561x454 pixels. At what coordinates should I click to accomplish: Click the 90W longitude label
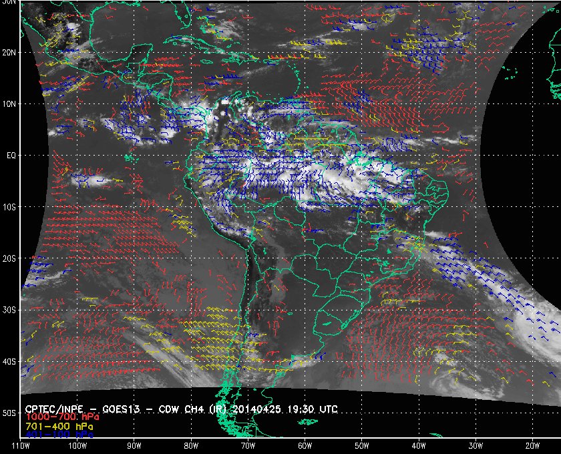[134, 446]
